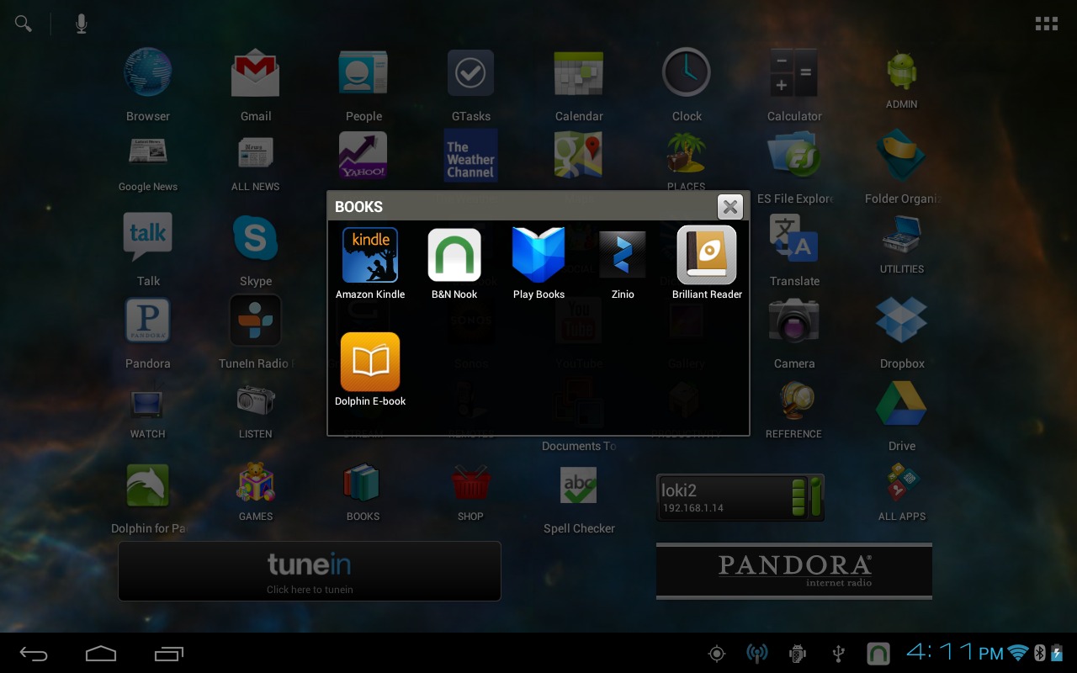Viewport: 1077px width, 673px height.
Task: Tap the loki2 network widget
Action: pyautogui.click(x=740, y=497)
